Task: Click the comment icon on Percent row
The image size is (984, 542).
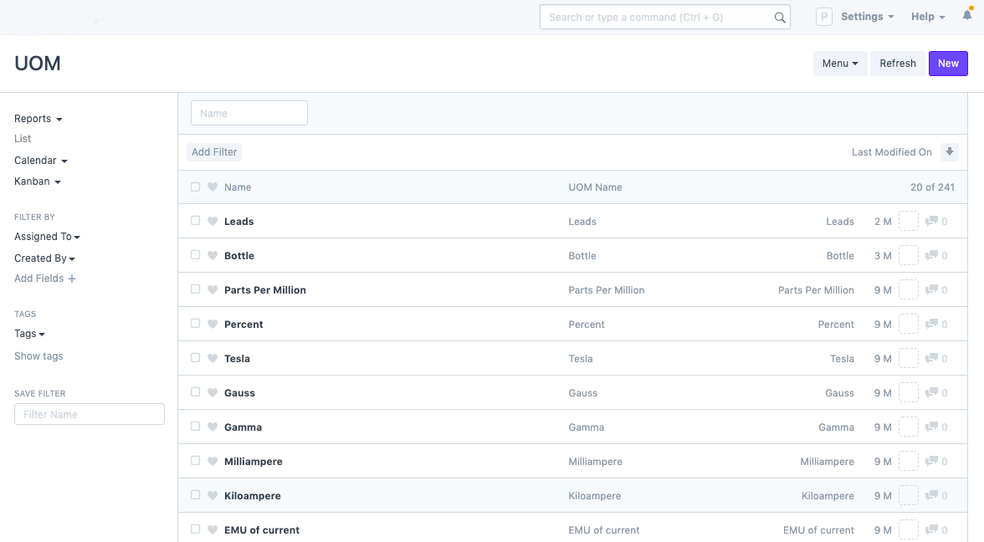Action: point(931,325)
